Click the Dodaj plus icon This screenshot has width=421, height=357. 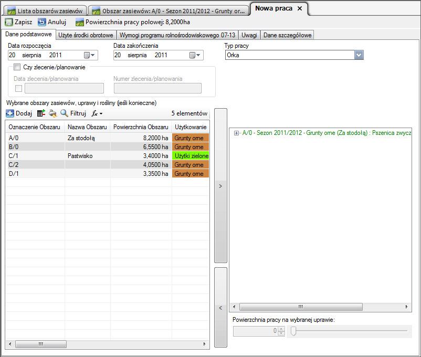10,113
